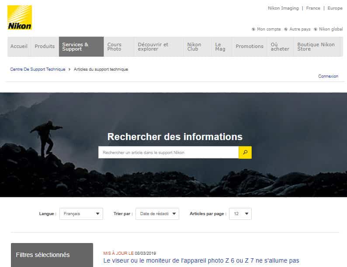
Task: Click the Autre pays arrow icon
Action: point(286,29)
